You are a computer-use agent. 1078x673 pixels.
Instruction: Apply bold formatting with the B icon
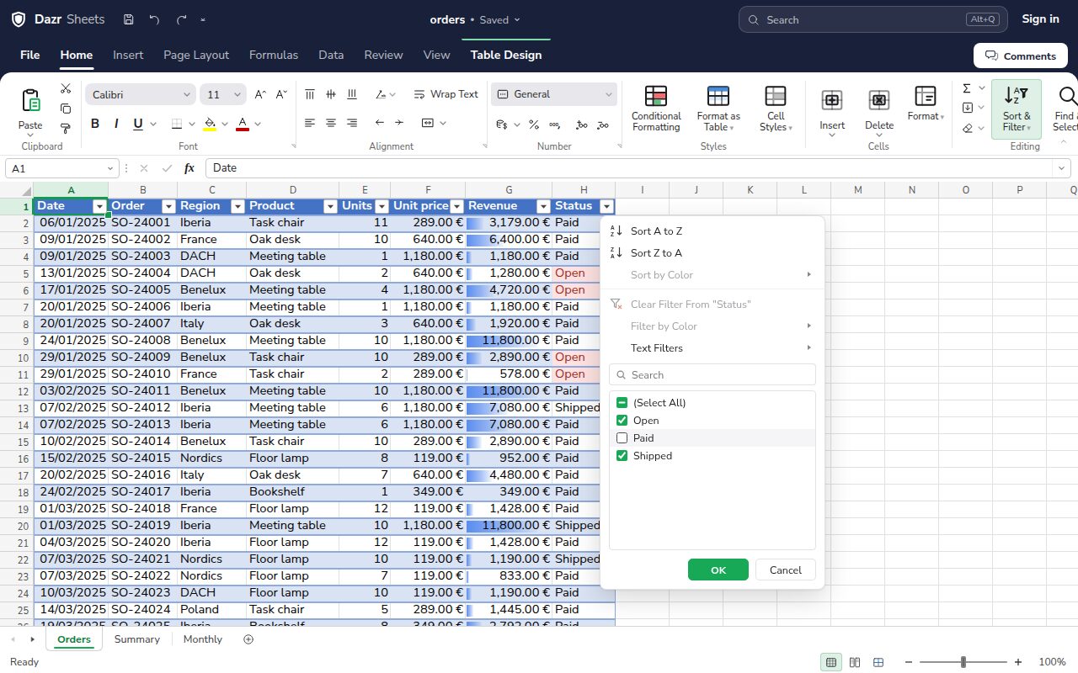coord(95,124)
